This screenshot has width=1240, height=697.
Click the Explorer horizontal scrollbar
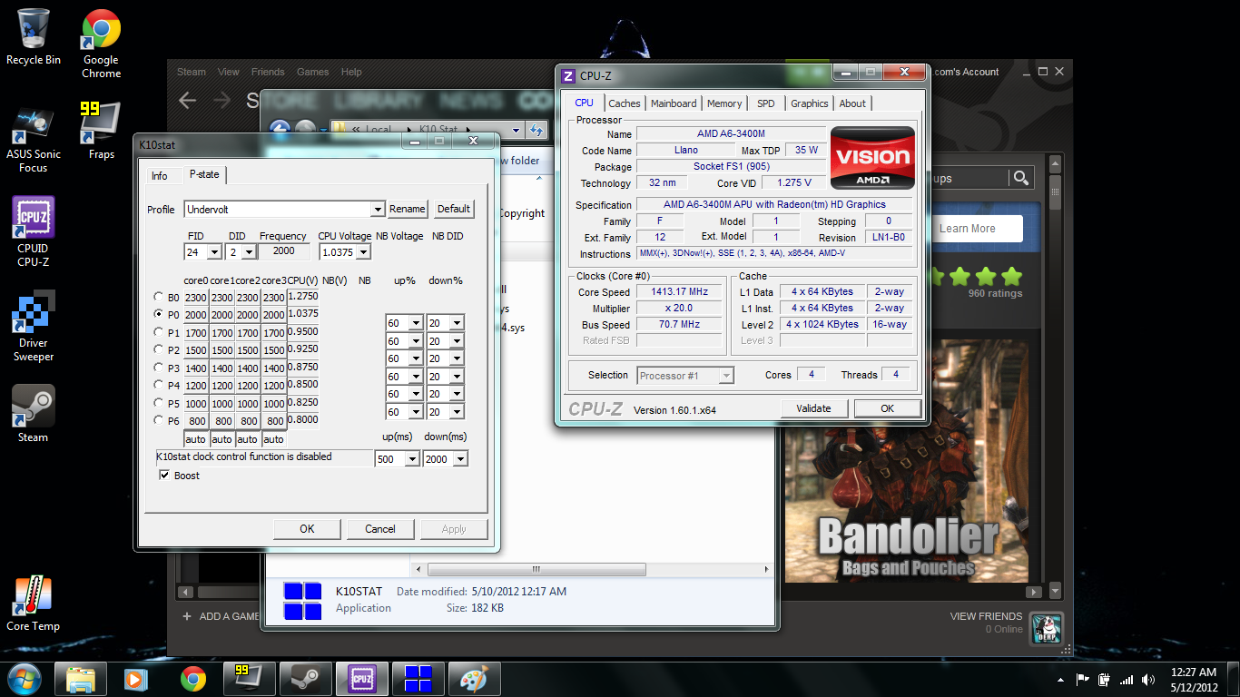click(536, 570)
